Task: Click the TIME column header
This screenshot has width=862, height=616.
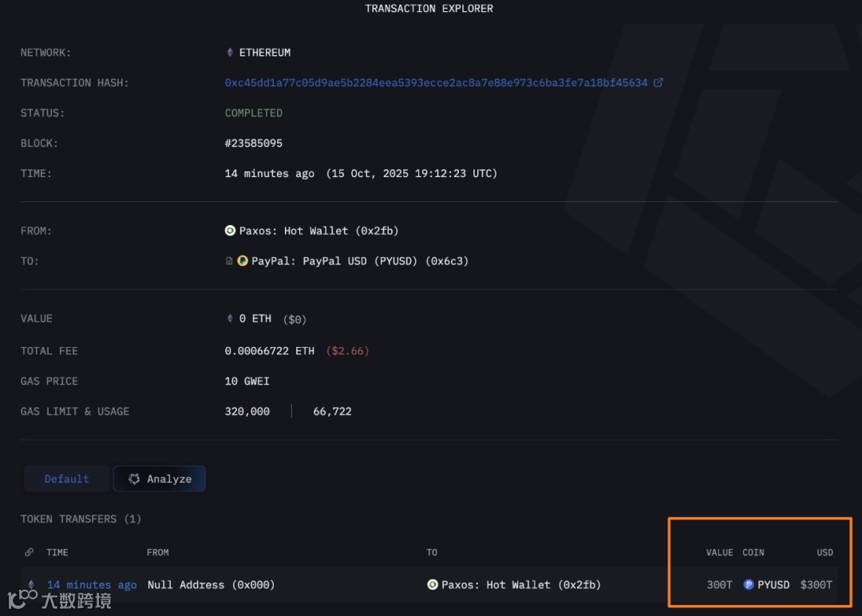Action: tap(57, 552)
